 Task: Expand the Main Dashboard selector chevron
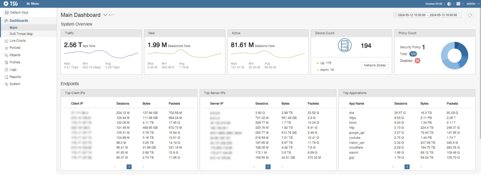click(105, 15)
